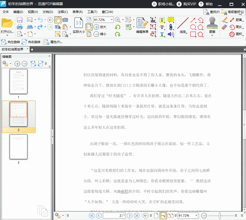Screen dimensions: 246x220
Task: Click the 放大 zoom in button
Action: click(x=100, y=27)
